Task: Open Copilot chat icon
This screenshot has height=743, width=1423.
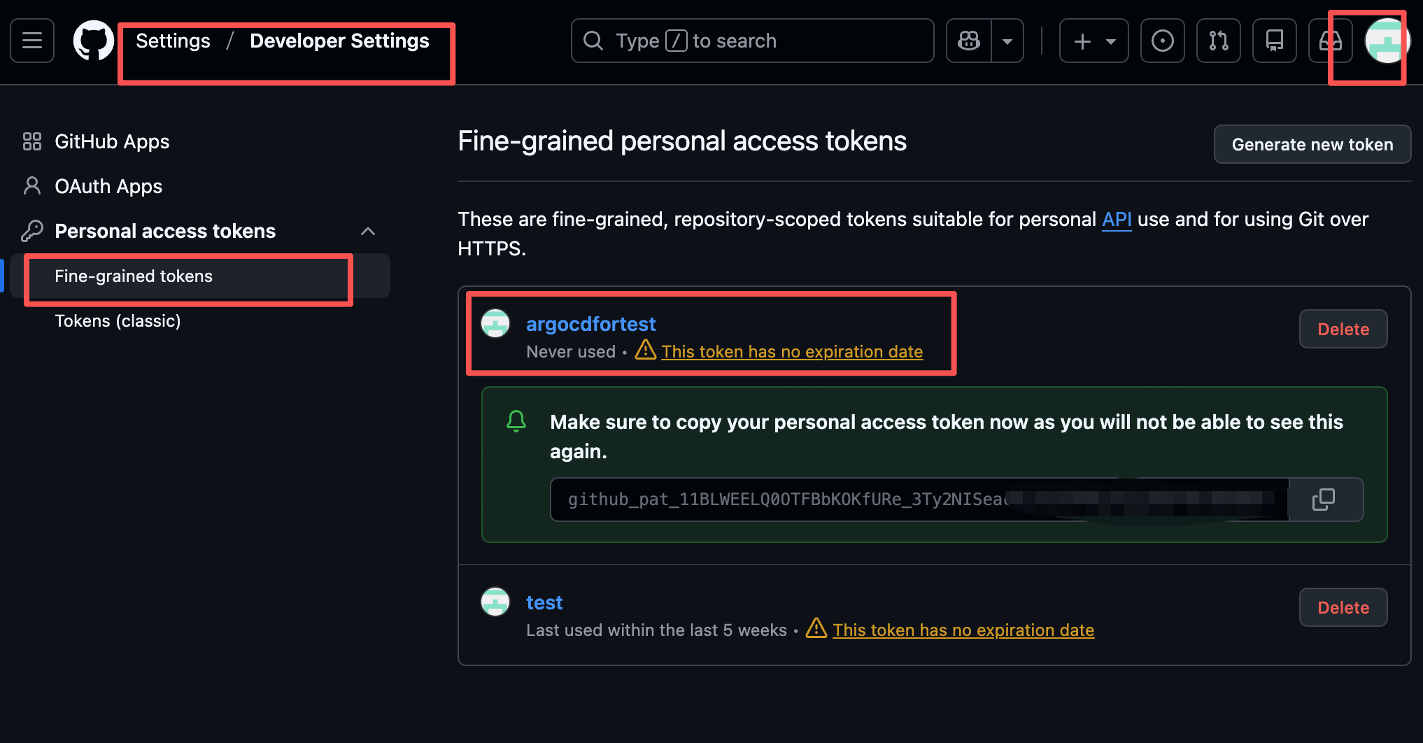Action: (969, 41)
